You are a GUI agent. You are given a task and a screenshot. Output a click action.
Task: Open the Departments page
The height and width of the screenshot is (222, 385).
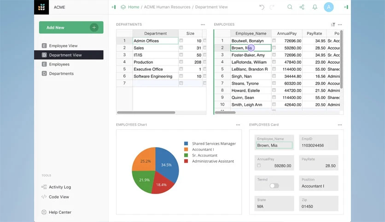(69, 73)
